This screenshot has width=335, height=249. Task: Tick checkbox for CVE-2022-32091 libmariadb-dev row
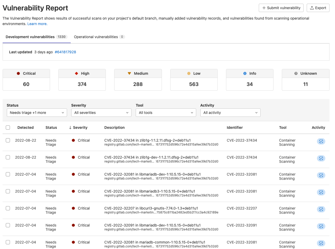pyautogui.click(x=8, y=225)
